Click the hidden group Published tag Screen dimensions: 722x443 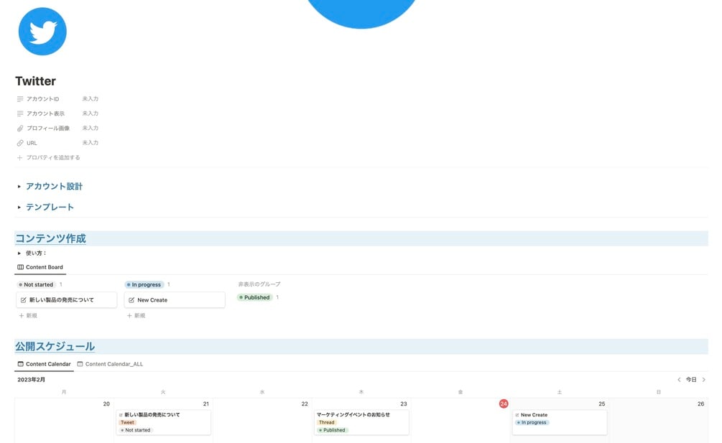(254, 298)
